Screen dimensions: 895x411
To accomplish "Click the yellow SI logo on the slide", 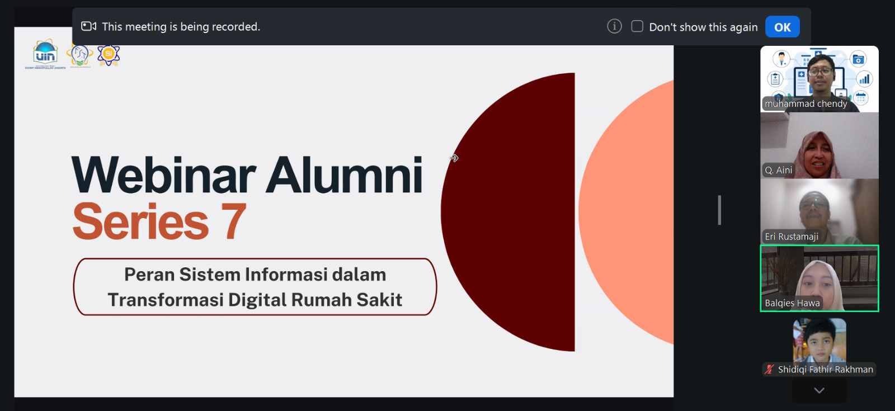I will (109, 55).
